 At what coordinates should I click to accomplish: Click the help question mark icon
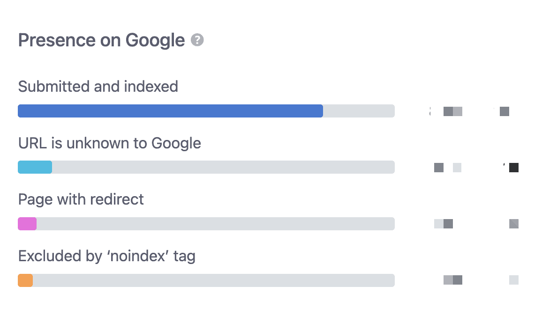click(x=197, y=40)
